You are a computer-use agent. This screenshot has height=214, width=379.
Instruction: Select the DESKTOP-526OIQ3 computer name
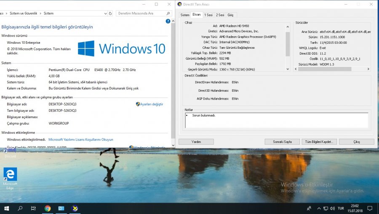coord(62,104)
